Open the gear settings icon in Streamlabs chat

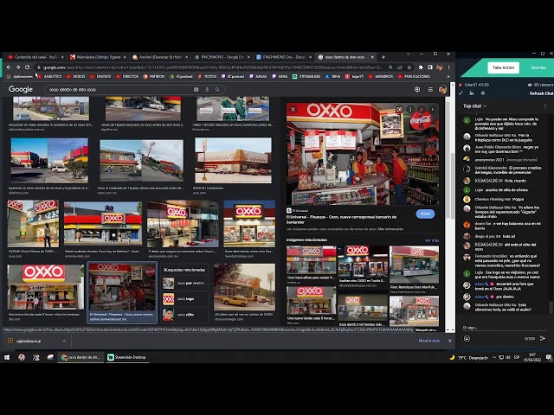(483, 93)
